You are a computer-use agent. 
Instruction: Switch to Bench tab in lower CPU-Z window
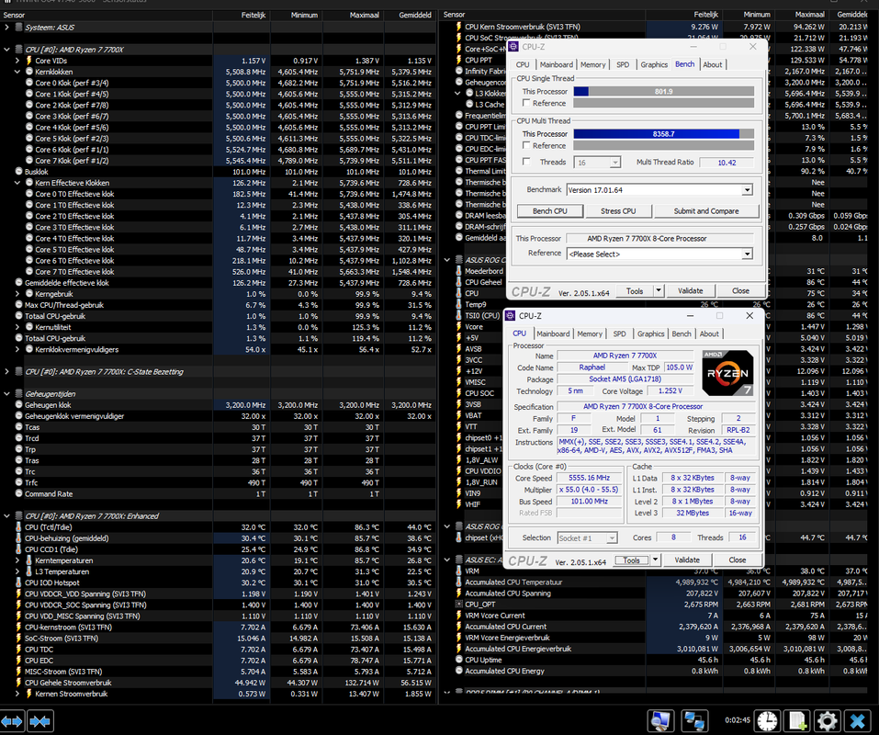click(682, 334)
